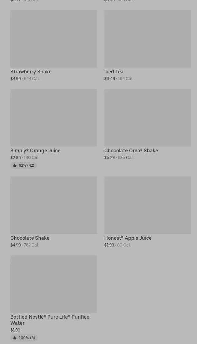Click the 100% (8) rating text
Image resolution: width=197 pixels, height=344 pixels.
tap(27, 338)
